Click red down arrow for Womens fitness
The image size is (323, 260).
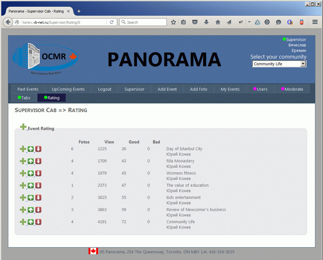[38, 173]
